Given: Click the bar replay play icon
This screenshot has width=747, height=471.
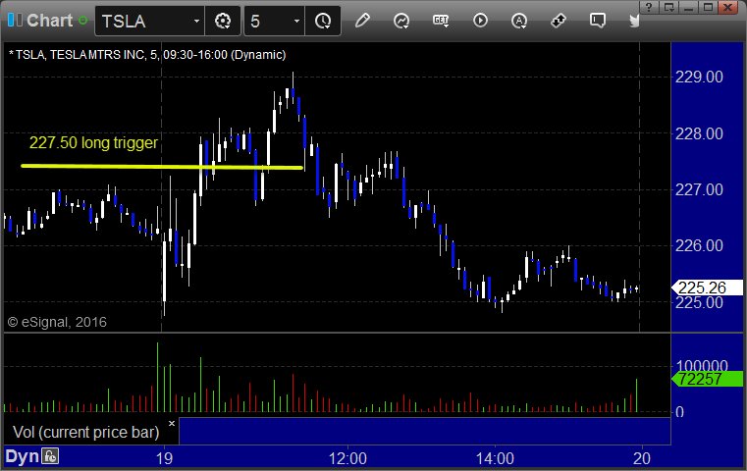Looking at the screenshot, I should coord(480,21).
